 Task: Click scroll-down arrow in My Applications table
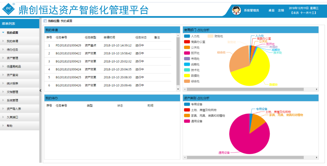click(x=178, y=89)
